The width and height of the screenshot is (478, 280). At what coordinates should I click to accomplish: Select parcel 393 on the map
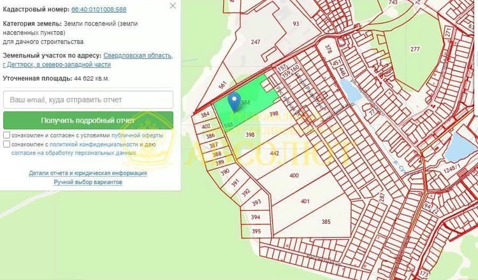tap(256, 202)
